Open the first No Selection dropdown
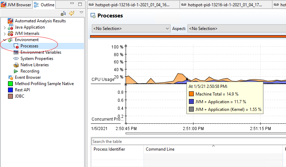 point(130,29)
